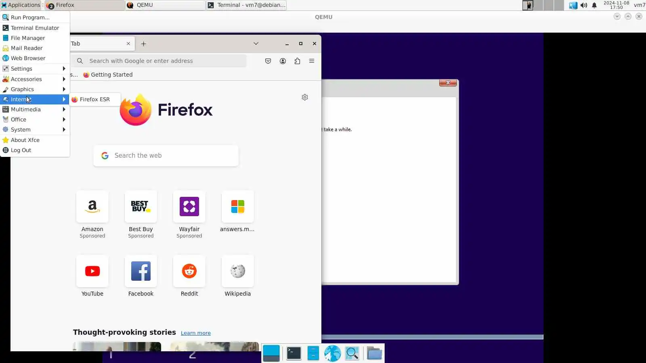646x363 pixels.
Task: Open File Manager menu entry
Action: coord(35,38)
